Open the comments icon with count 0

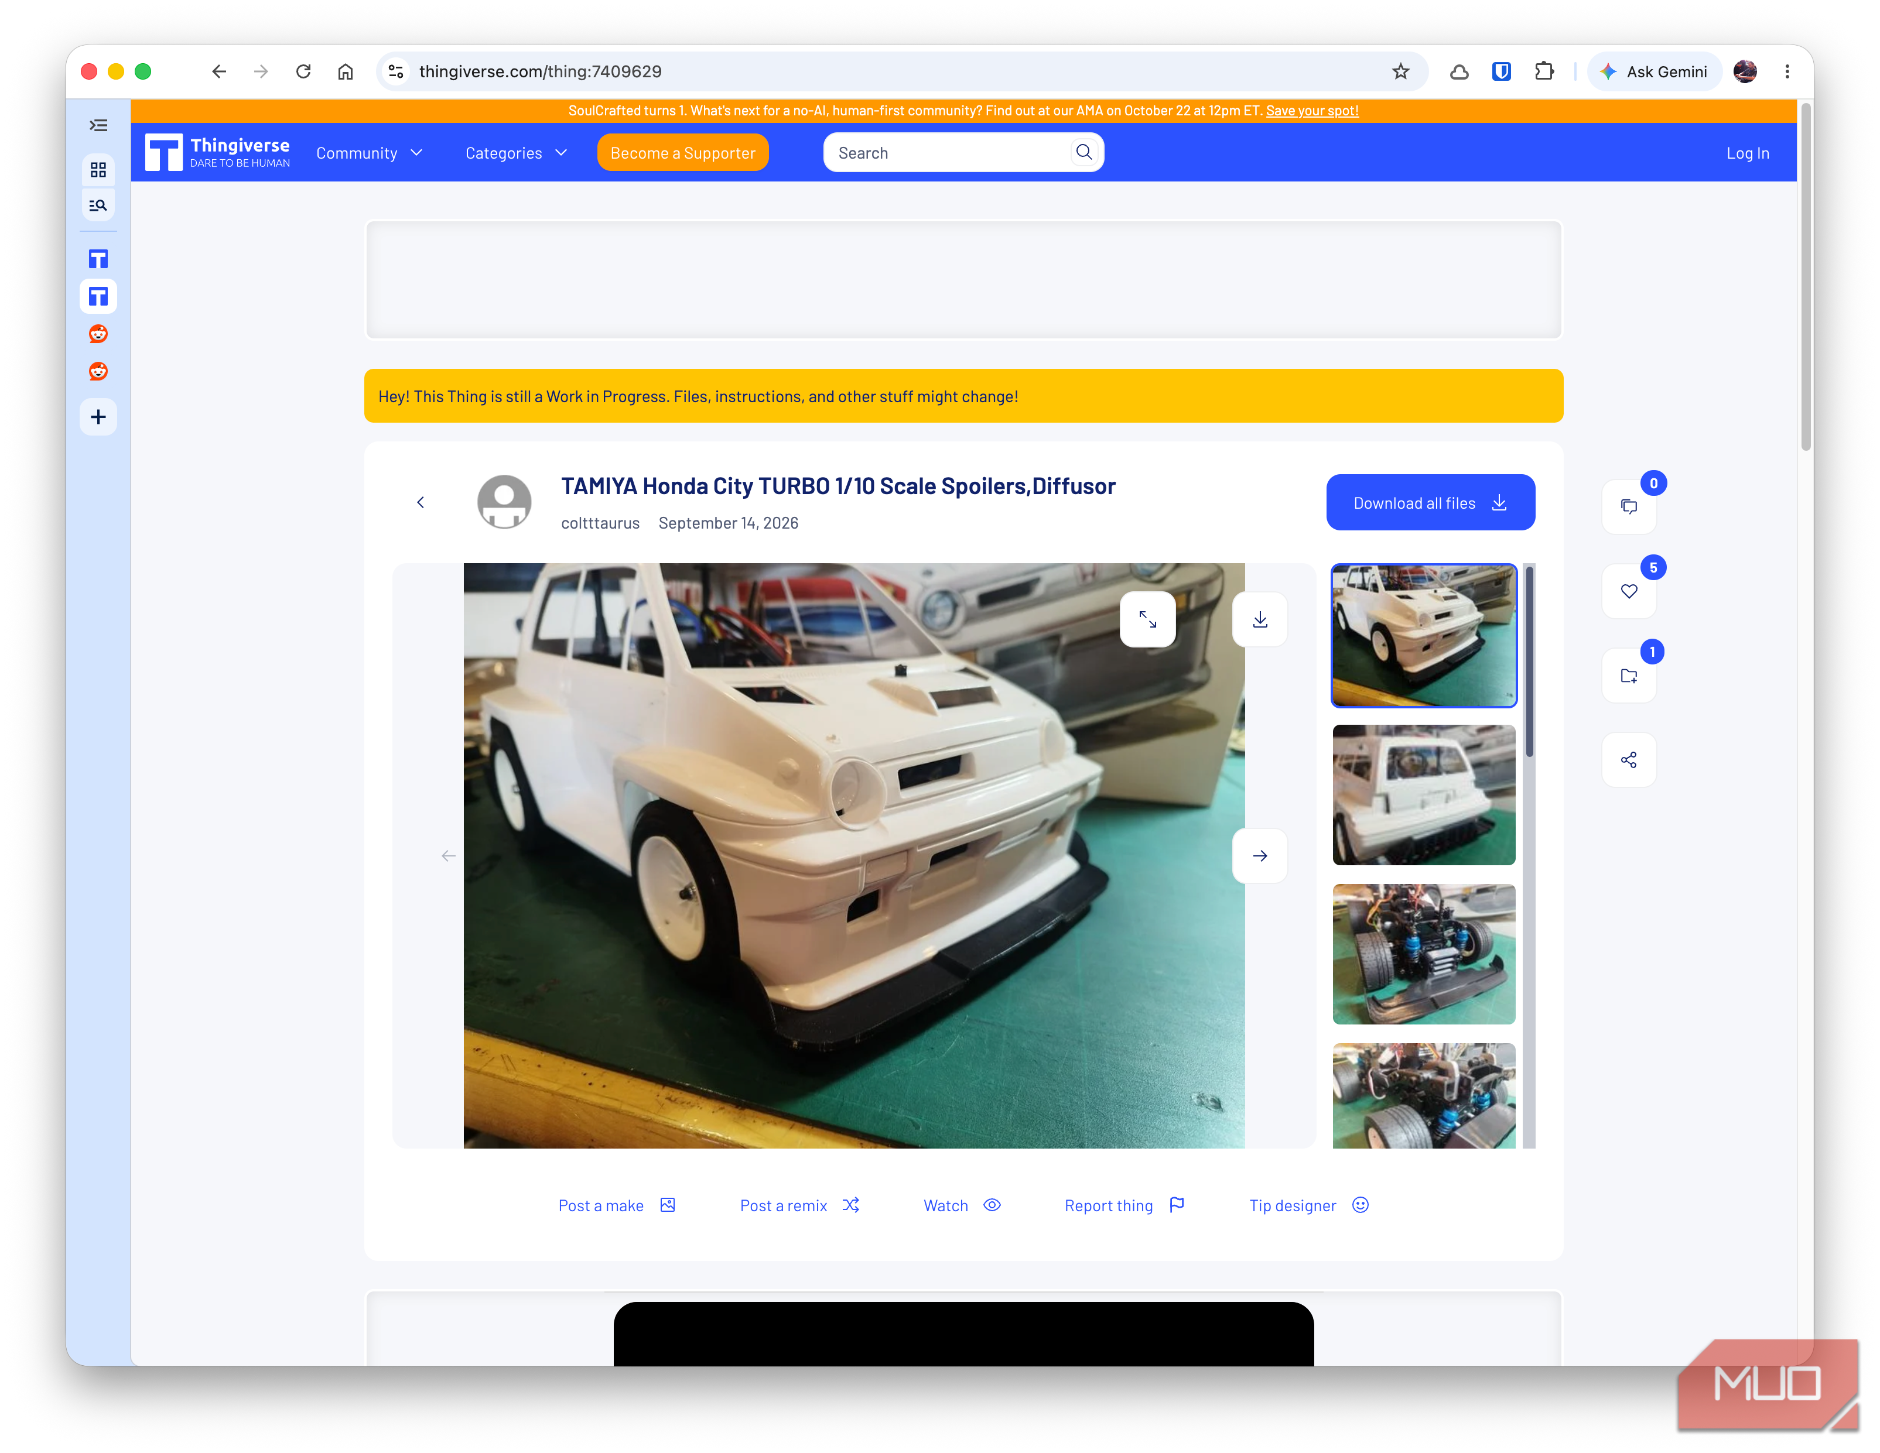click(x=1629, y=507)
